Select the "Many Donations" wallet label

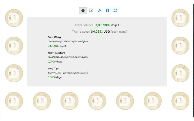coord(56,53)
